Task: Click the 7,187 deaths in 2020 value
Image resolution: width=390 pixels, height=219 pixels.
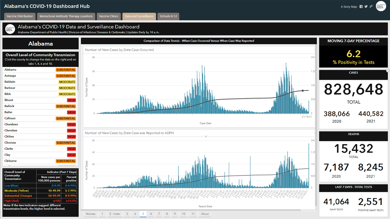Action: tap(336, 167)
